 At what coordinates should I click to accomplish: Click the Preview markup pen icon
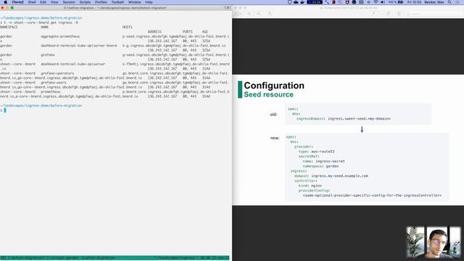[x=374, y=14]
